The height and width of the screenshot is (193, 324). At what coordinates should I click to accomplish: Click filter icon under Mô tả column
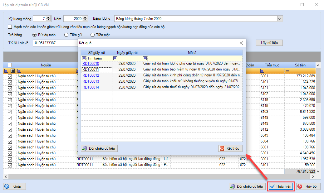click(145, 58)
